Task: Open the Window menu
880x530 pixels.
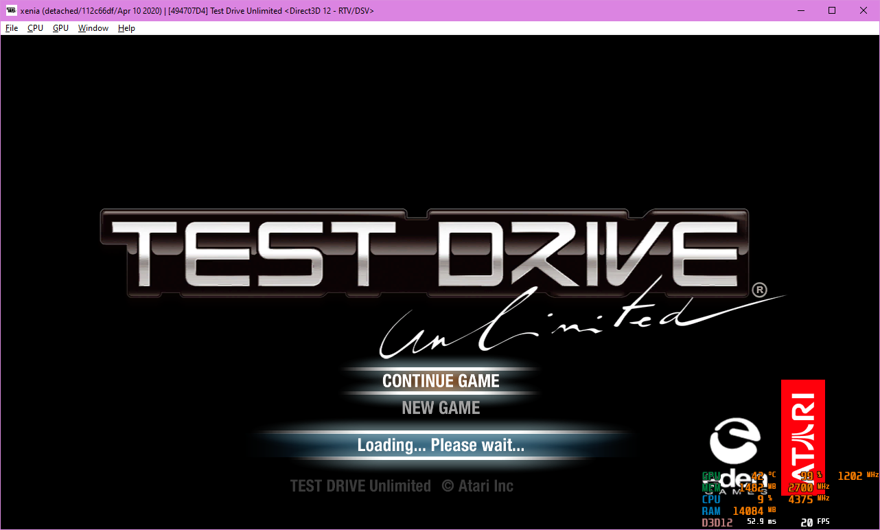Action: tap(93, 28)
